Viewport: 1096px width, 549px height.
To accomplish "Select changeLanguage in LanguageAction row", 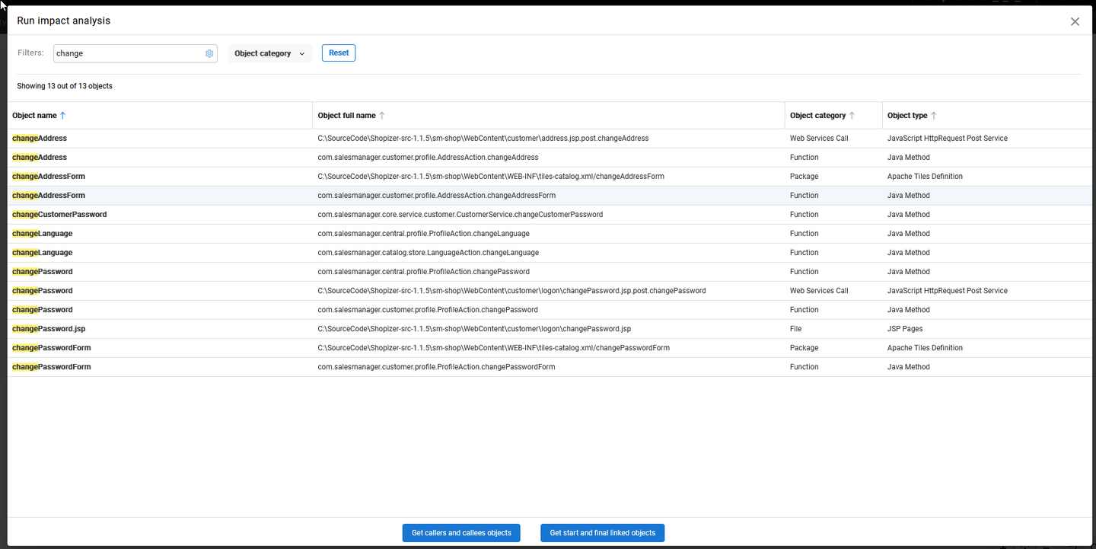I will 43,253.
